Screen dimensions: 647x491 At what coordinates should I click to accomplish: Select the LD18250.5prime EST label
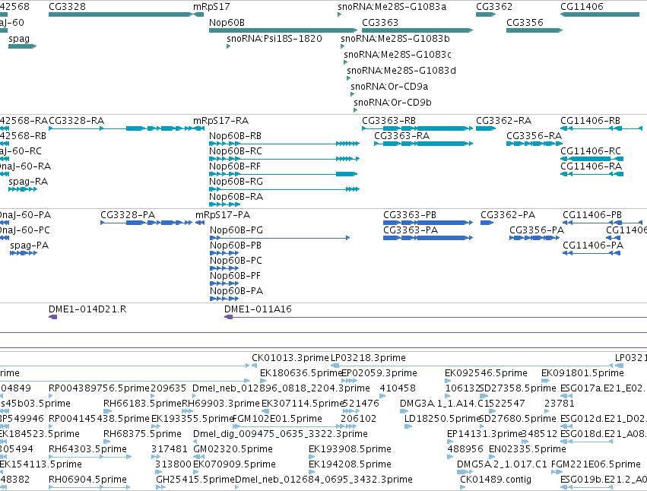click(443, 418)
